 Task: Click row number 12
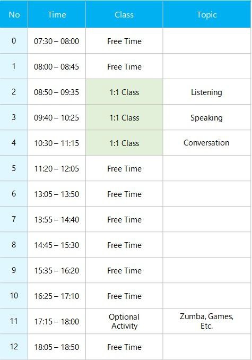(x=14, y=347)
